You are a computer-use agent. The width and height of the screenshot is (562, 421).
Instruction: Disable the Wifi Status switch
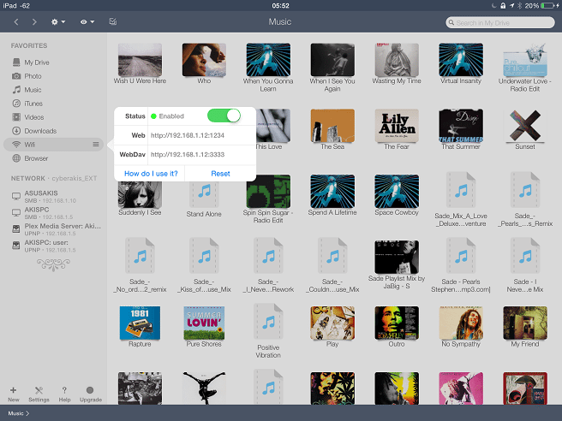point(224,116)
